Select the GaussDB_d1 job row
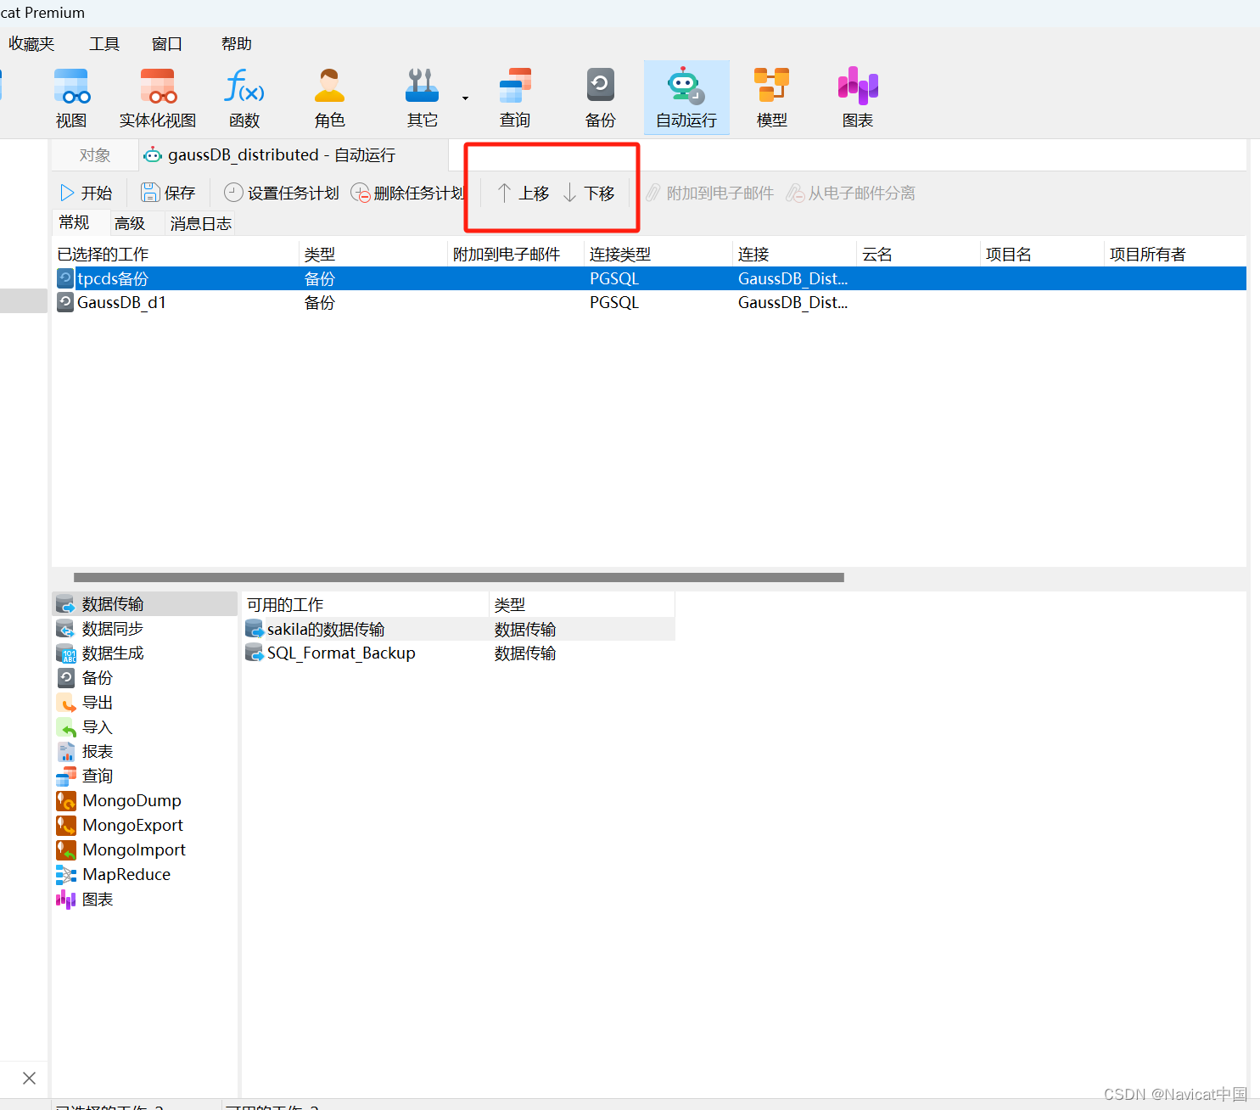Viewport: 1260px width, 1110px height. (649, 302)
